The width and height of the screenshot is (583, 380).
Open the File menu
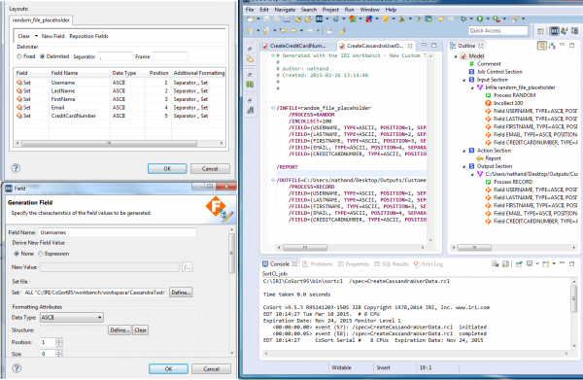click(x=250, y=10)
